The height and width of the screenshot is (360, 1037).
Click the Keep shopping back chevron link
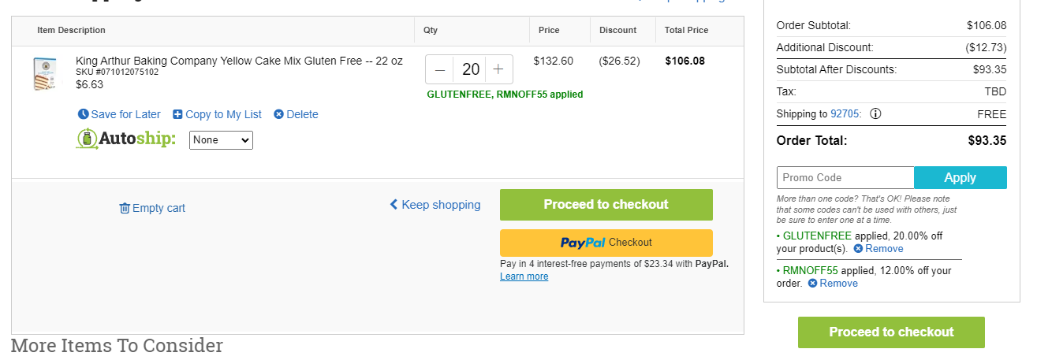tap(435, 205)
